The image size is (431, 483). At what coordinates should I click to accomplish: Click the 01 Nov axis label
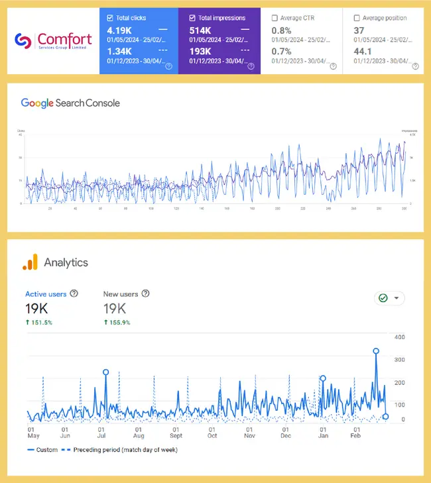point(249,433)
